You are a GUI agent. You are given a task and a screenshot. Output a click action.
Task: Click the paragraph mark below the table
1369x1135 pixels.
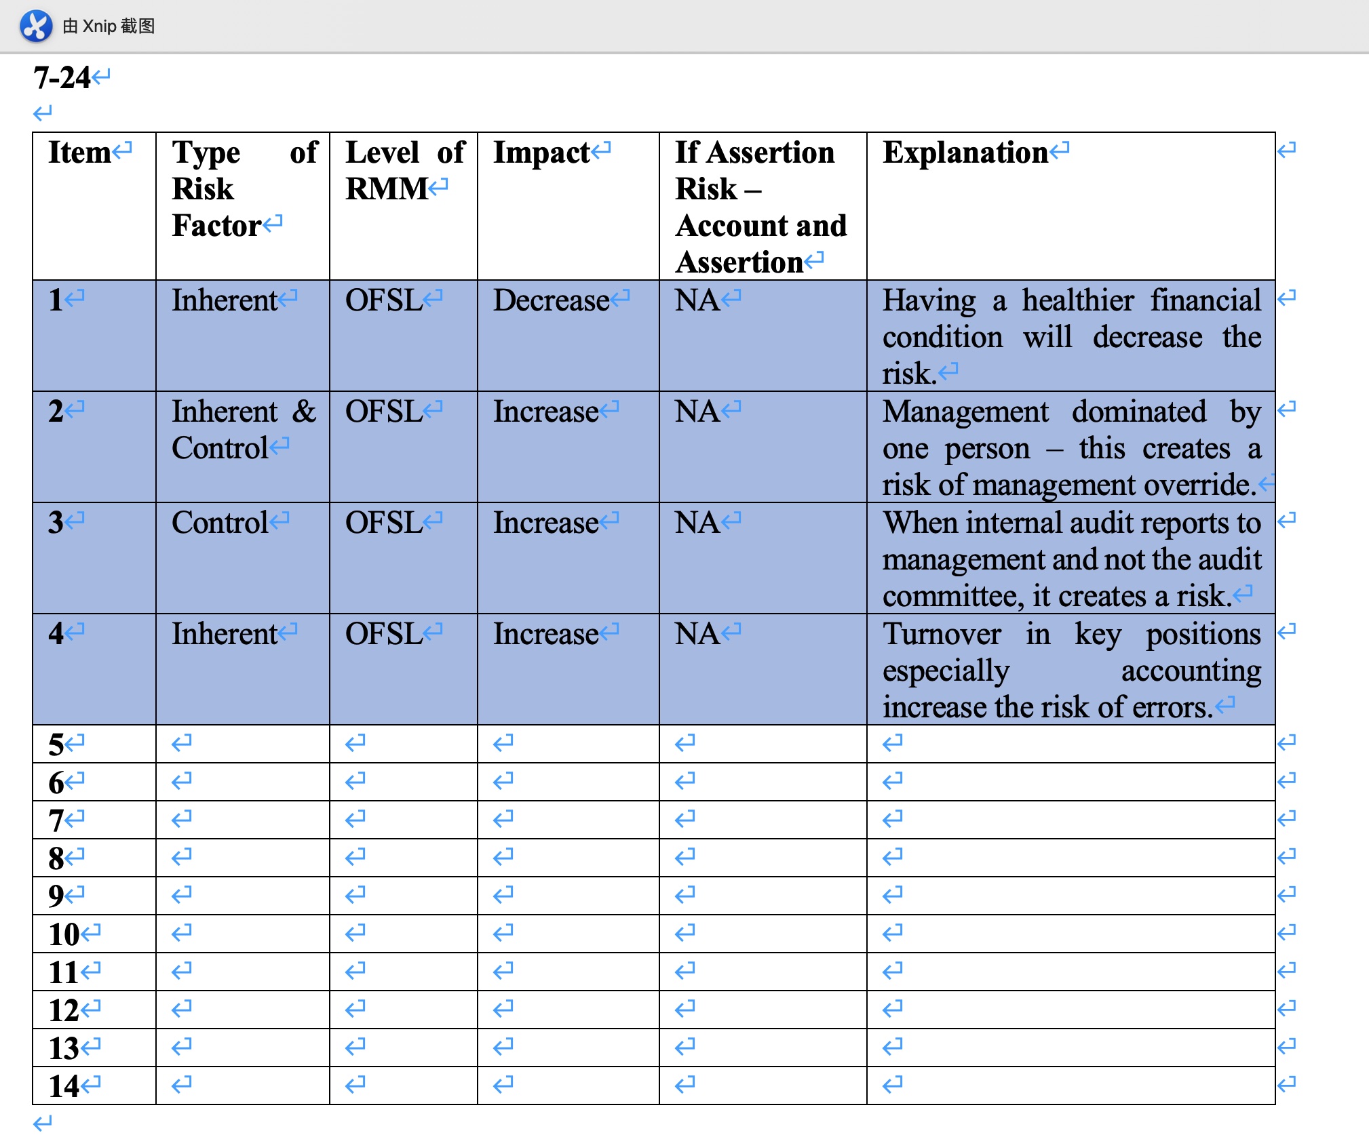click(x=43, y=1122)
